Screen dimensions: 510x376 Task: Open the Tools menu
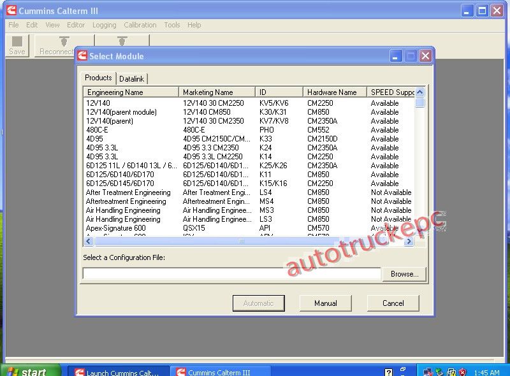coord(171,25)
